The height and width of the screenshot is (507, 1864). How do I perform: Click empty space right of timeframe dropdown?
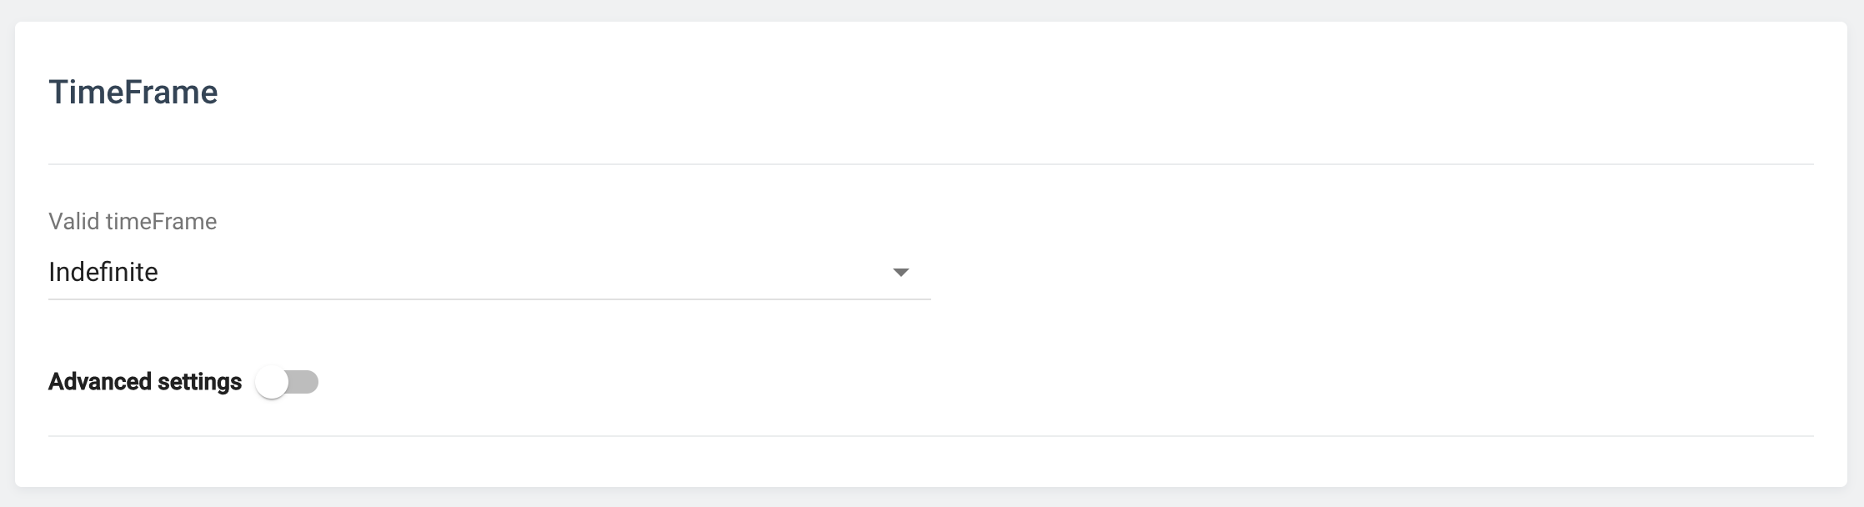pyautogui.click(x=1334, y=273)
